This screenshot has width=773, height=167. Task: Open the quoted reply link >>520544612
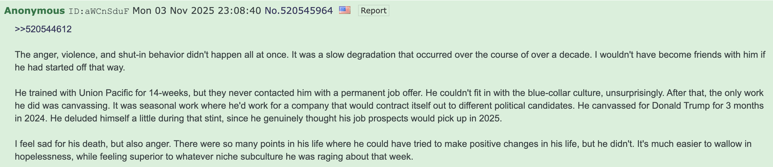pos(43,29)
